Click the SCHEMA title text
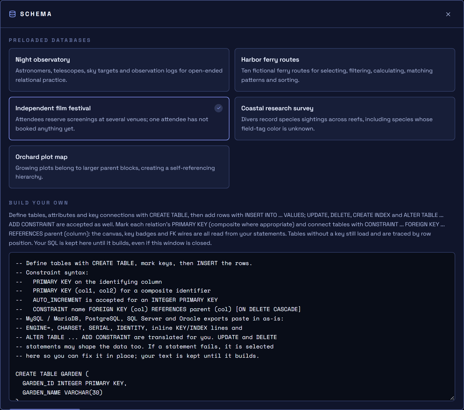Screen dimensions: 464x410 (36, 14)
